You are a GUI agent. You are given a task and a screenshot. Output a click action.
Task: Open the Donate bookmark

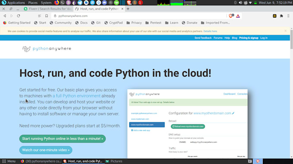coord(190,23)
